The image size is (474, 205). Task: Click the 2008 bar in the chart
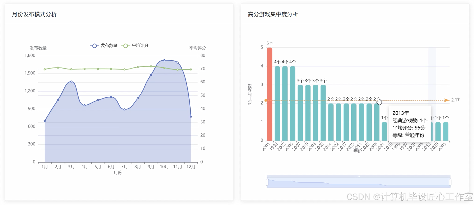coord(377,122)
